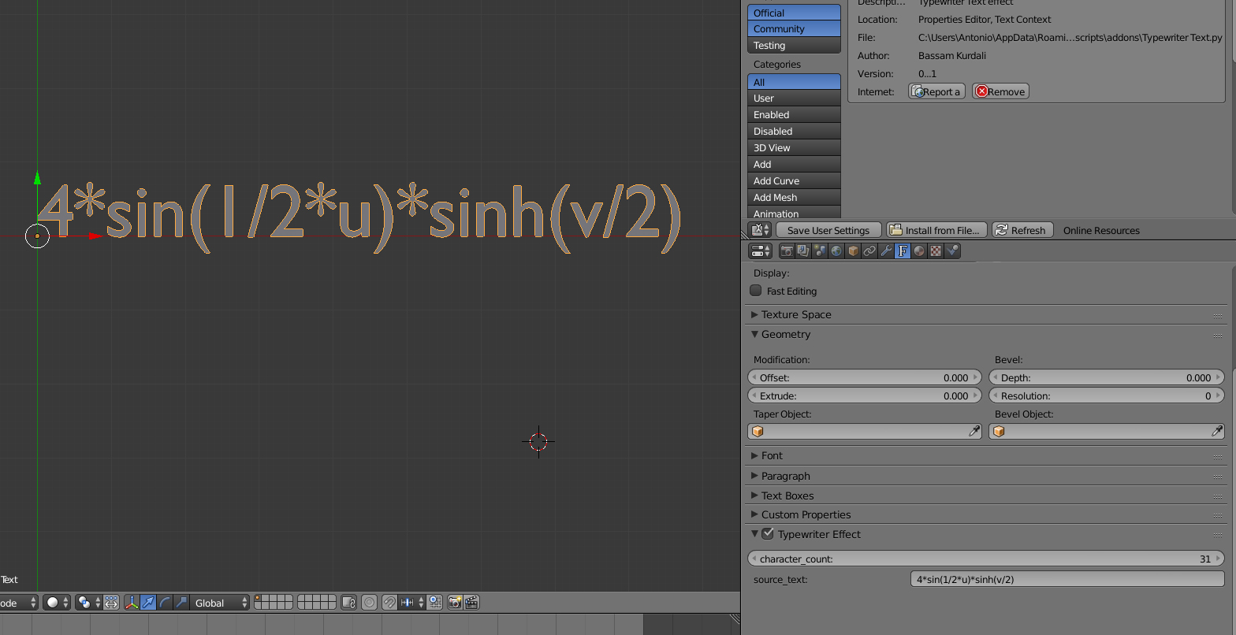
Task: Select the Scale manipulator icon
Action: click(x=181, y=603)
